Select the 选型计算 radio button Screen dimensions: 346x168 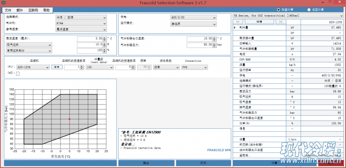pos(309,10)
